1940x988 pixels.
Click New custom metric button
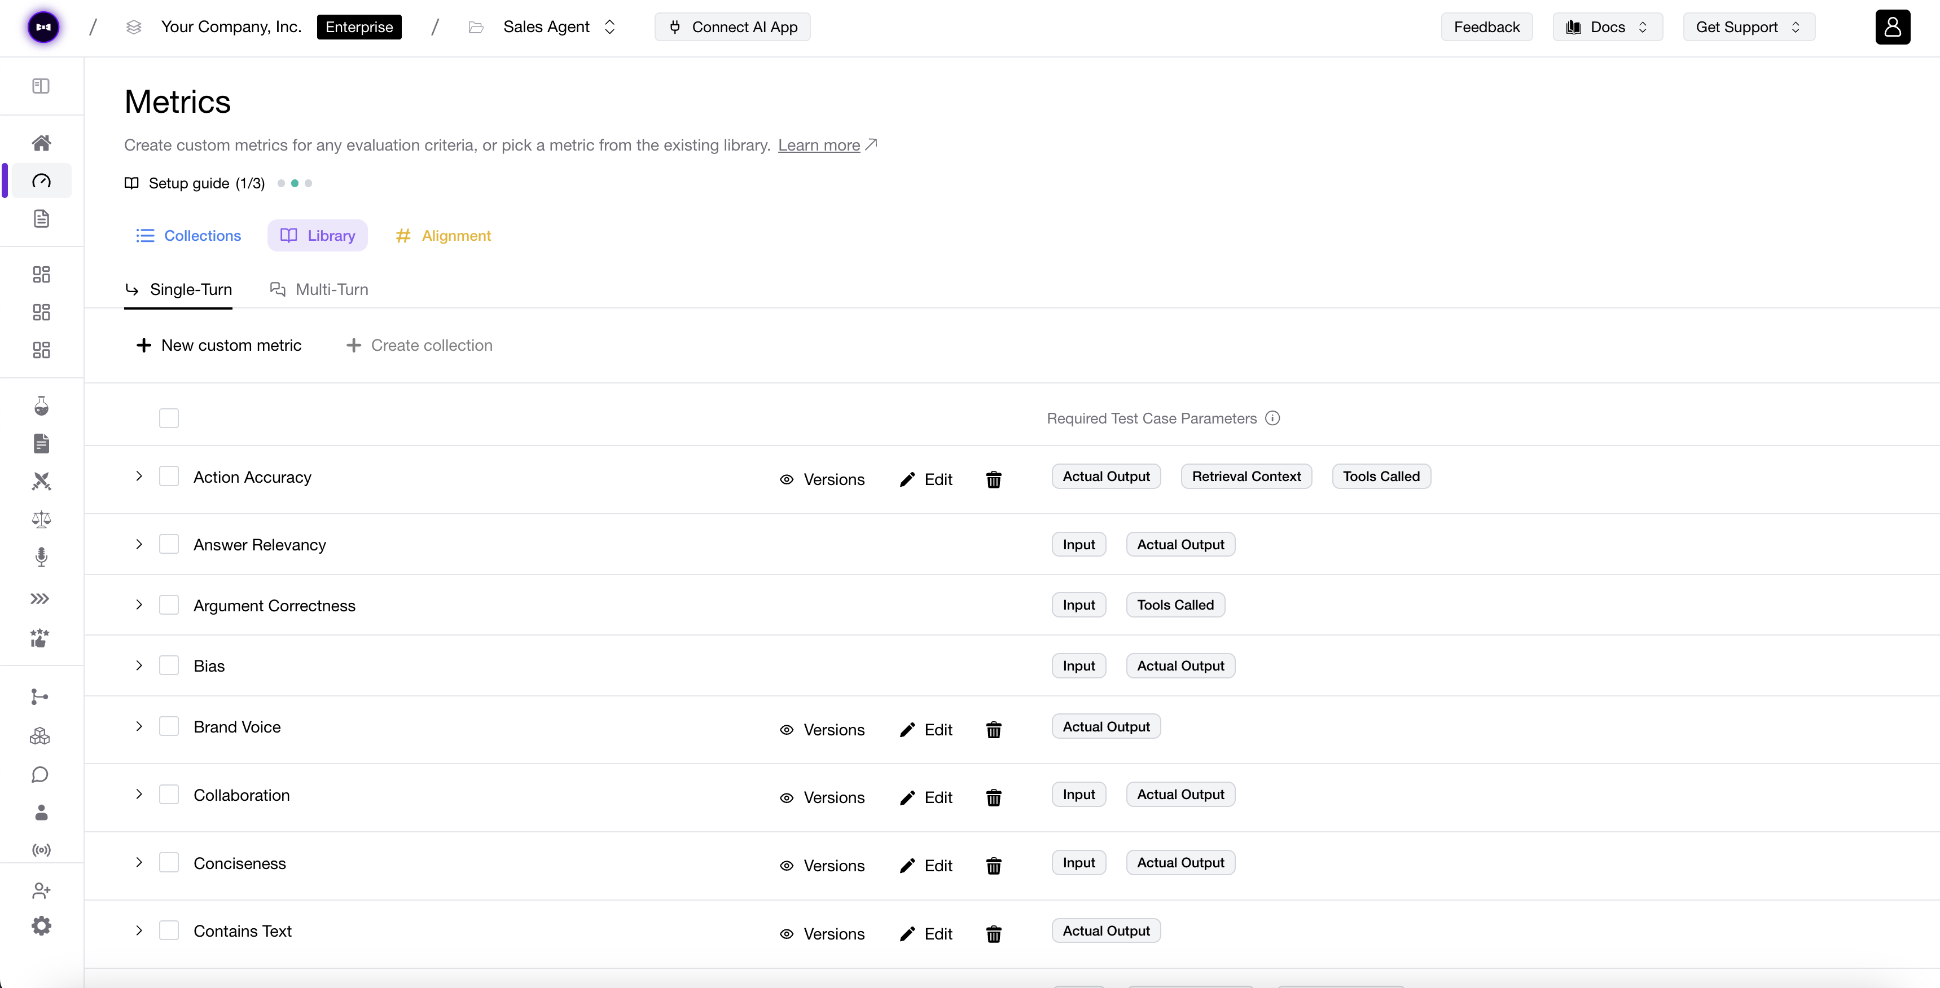coord(218,345)
